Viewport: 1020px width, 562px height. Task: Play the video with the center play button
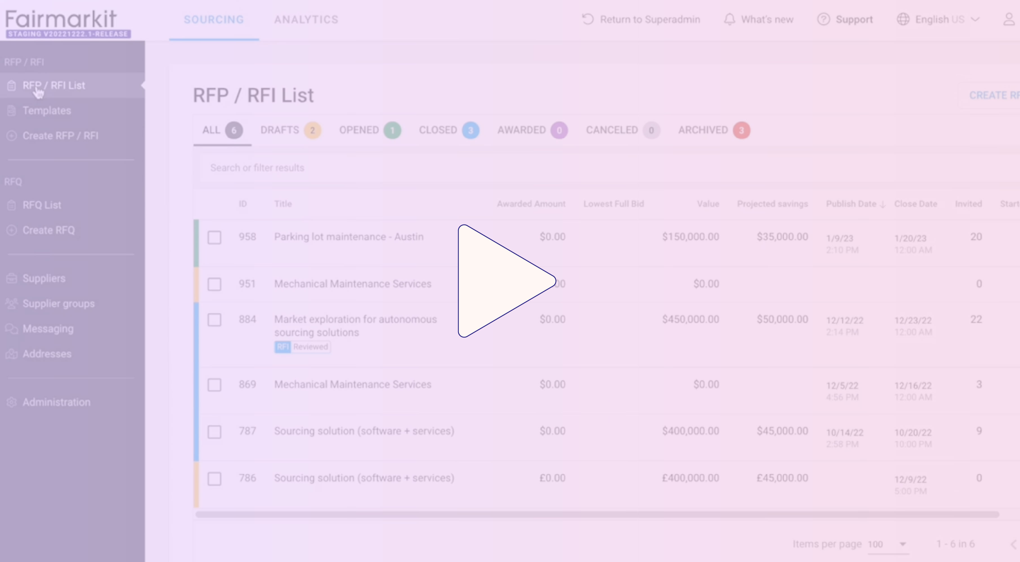[506, 281]
